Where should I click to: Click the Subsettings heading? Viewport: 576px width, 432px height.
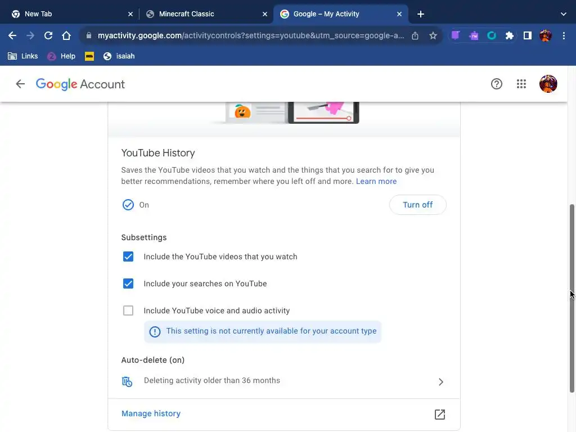(144, 237)
